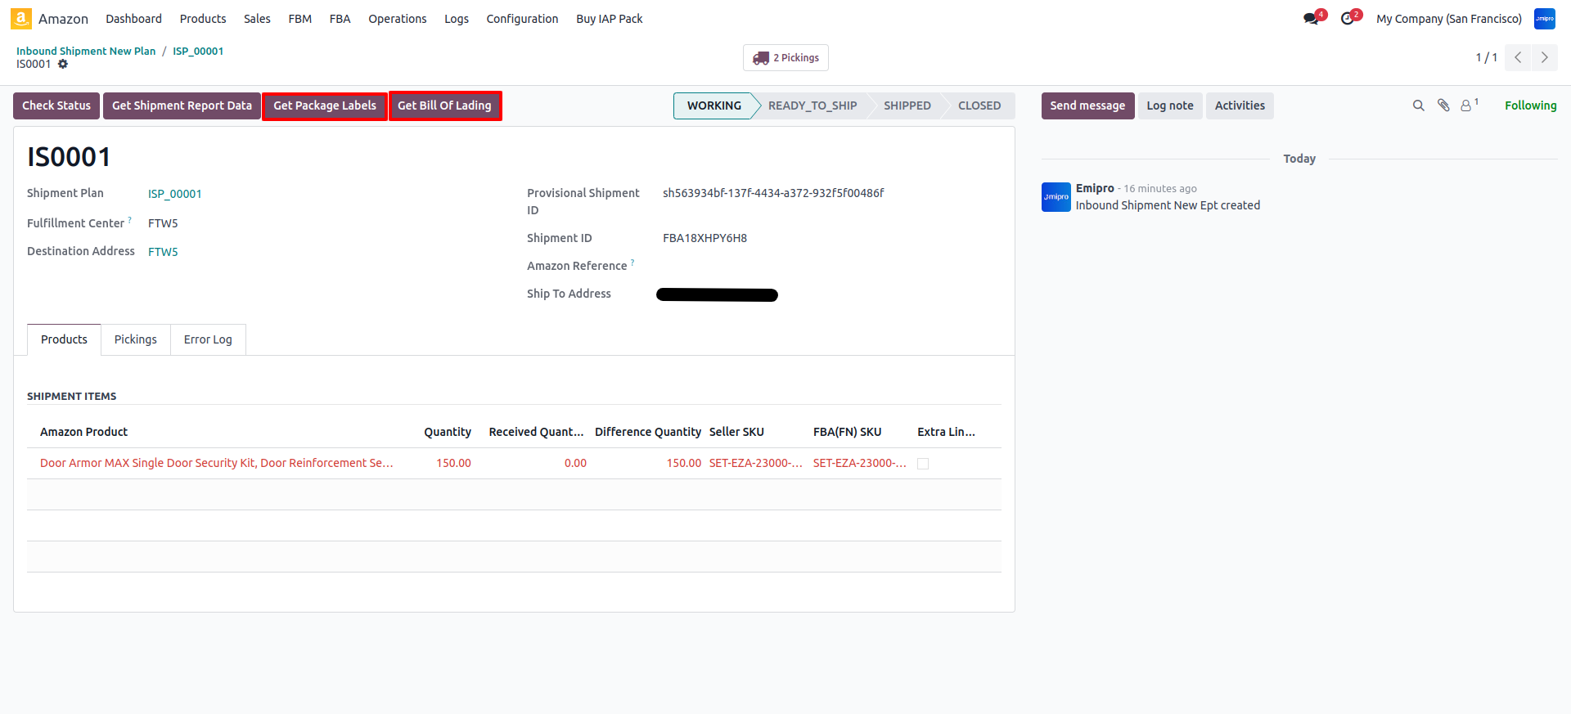Viewport: 1571px width, 714px height.
Task: Open company switcher My Company (San Francisco)
Action: click(x=1448, y=19)
